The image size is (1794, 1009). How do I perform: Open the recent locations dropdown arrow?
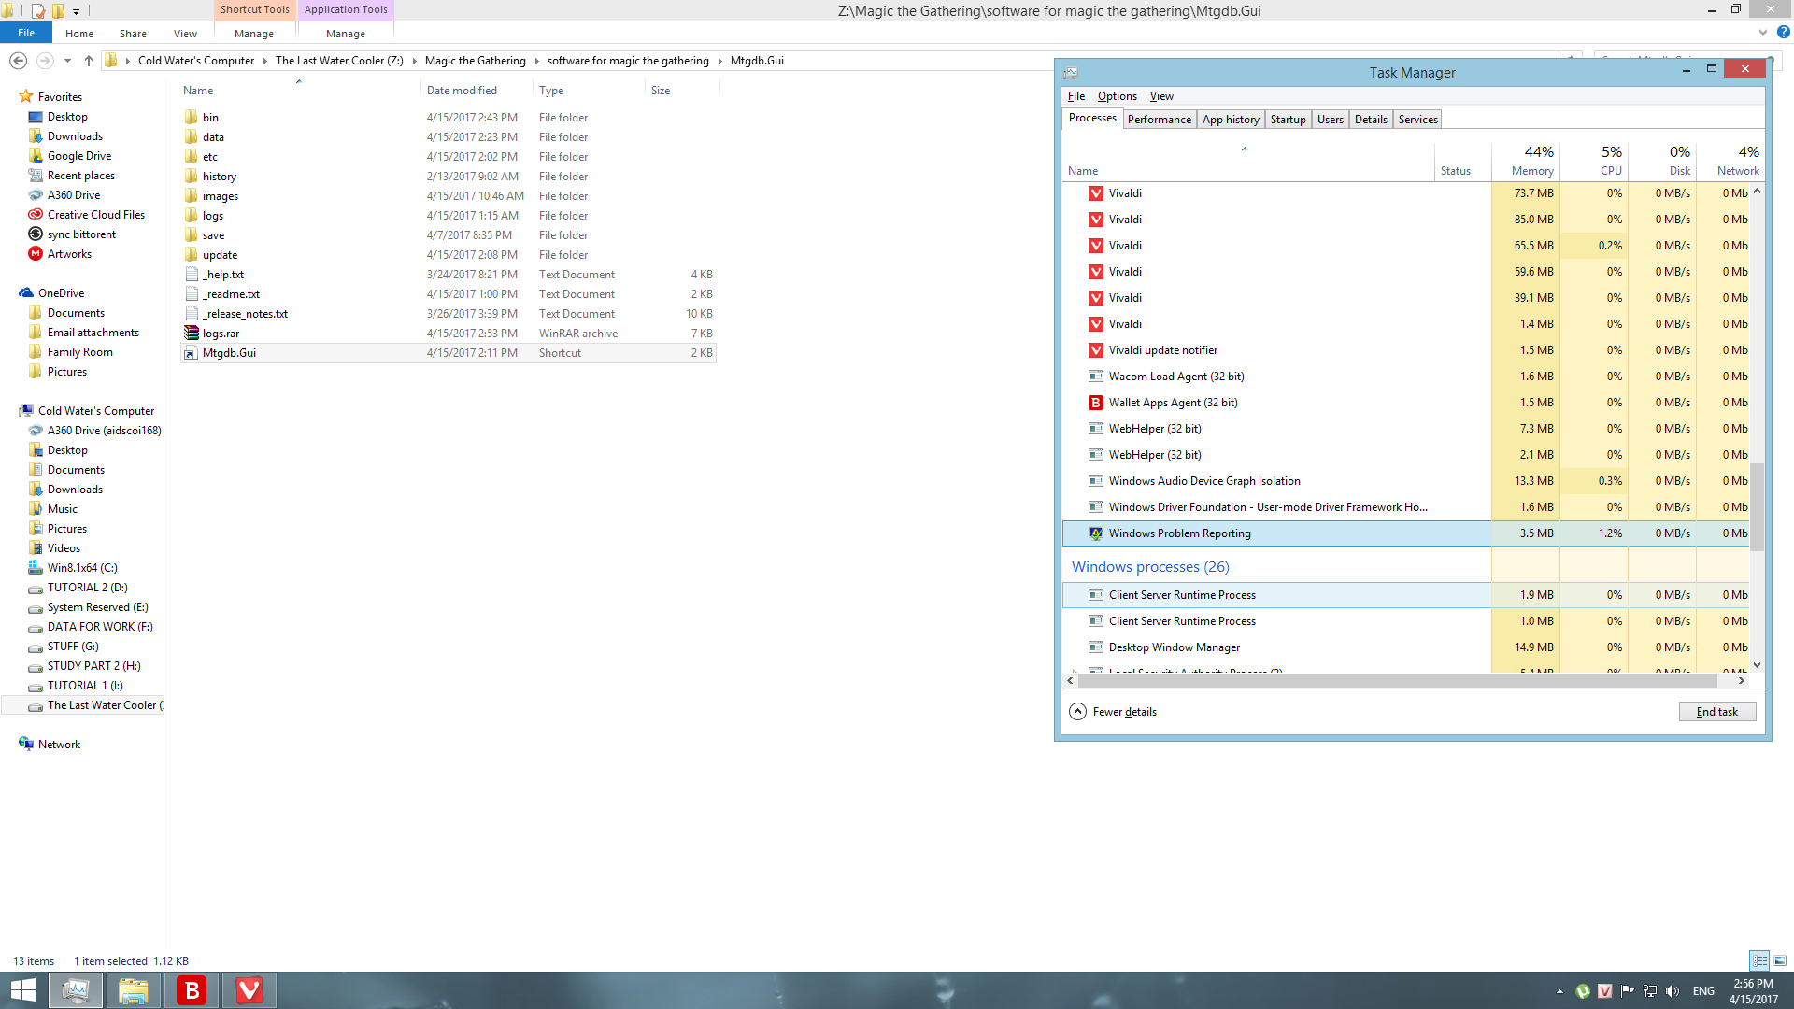coord(67,61)
